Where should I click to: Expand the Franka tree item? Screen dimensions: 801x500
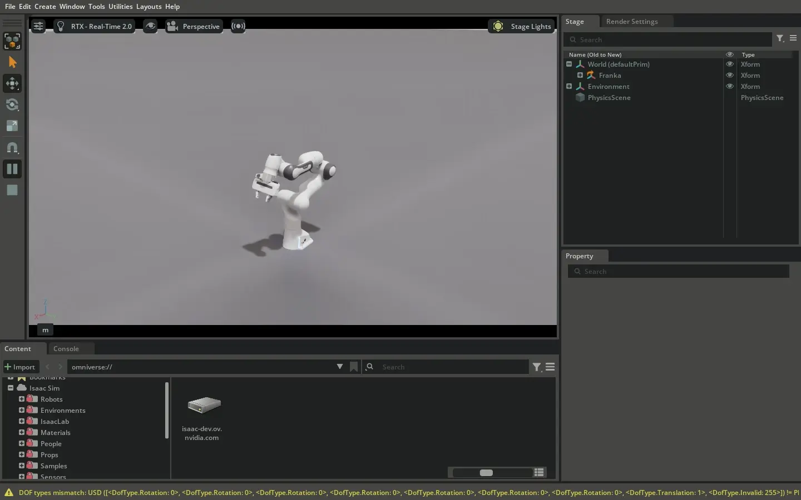tap(580, 76)
